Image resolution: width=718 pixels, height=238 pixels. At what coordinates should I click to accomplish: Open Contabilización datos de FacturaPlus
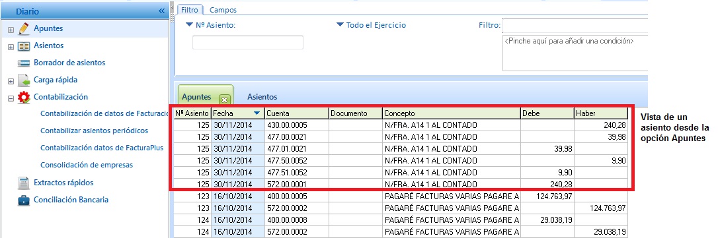click(x=102, y=148)
